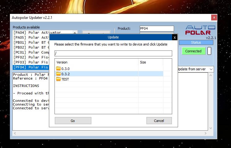Click the 0.3.2 version text

tap(65, 74)
